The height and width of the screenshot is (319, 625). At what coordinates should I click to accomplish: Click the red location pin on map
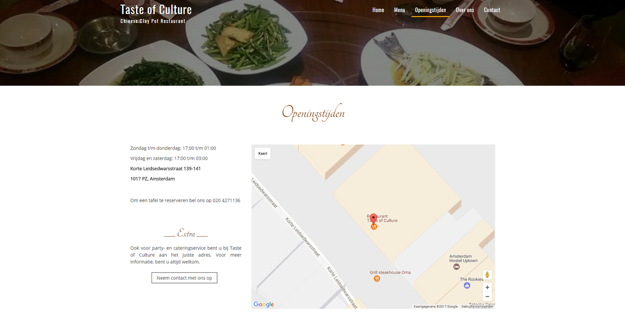pyautogui.click(x=373, y=218)
